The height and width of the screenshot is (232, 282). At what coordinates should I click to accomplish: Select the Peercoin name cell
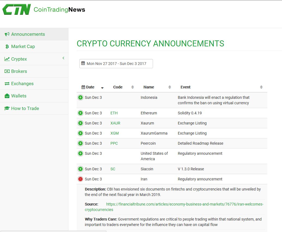click(x=148, y=143)
